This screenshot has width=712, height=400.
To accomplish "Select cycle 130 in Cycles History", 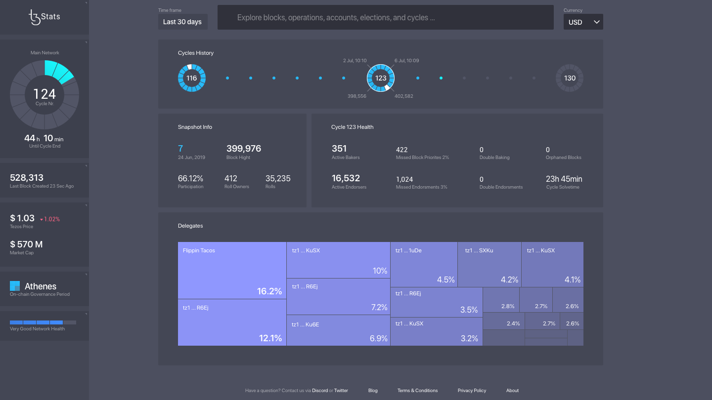I will click(x=570, y=78).
